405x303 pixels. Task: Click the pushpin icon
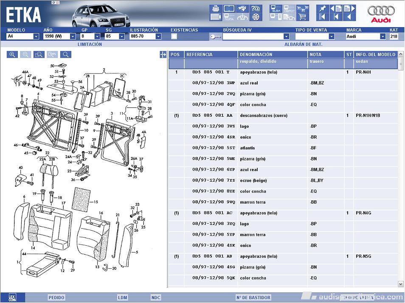pyautogui.click(x=323, y=8)
